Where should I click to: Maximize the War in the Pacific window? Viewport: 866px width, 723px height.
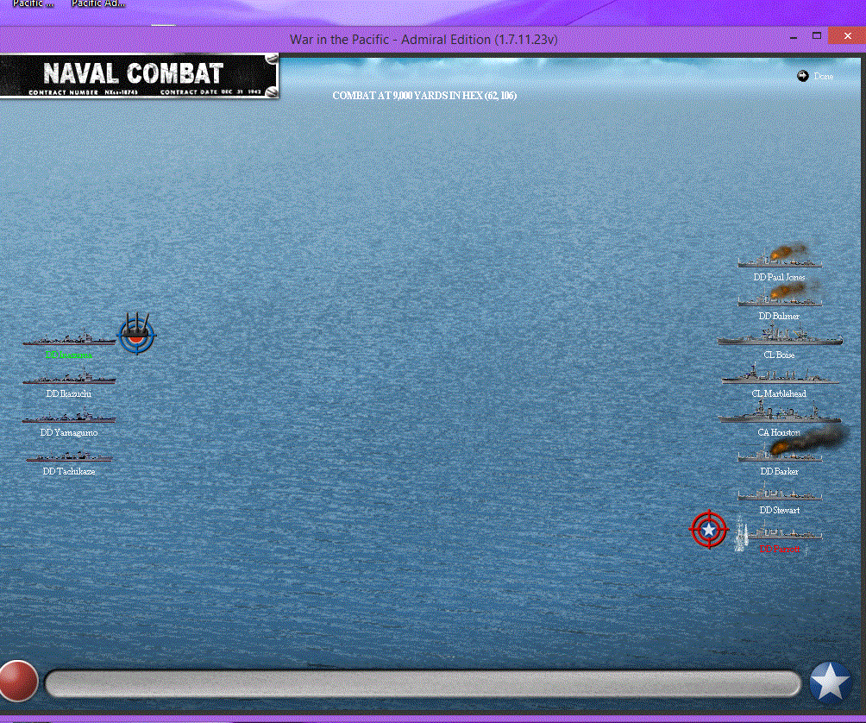(x=817, y=36)
